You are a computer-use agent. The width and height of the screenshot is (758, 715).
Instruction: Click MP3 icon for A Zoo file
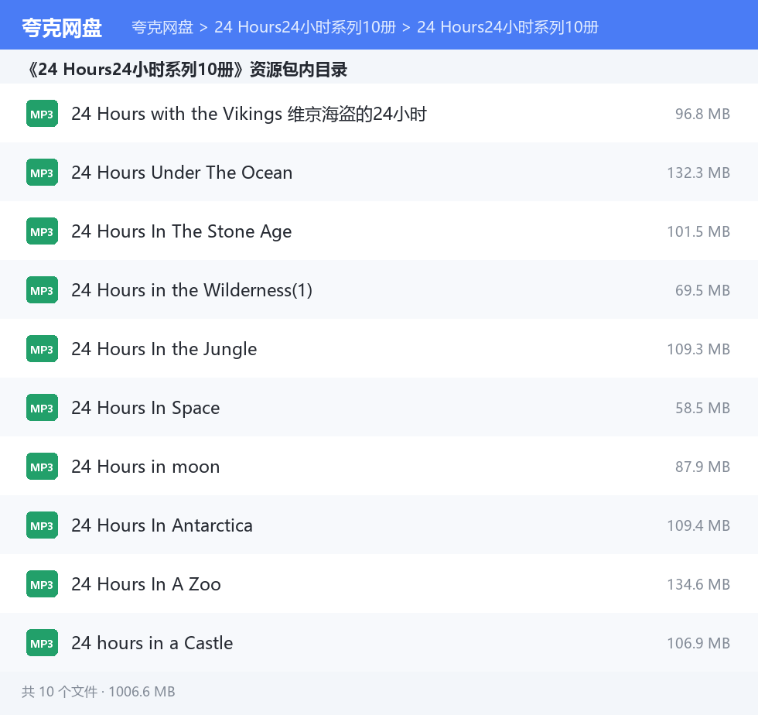point(42,584)
